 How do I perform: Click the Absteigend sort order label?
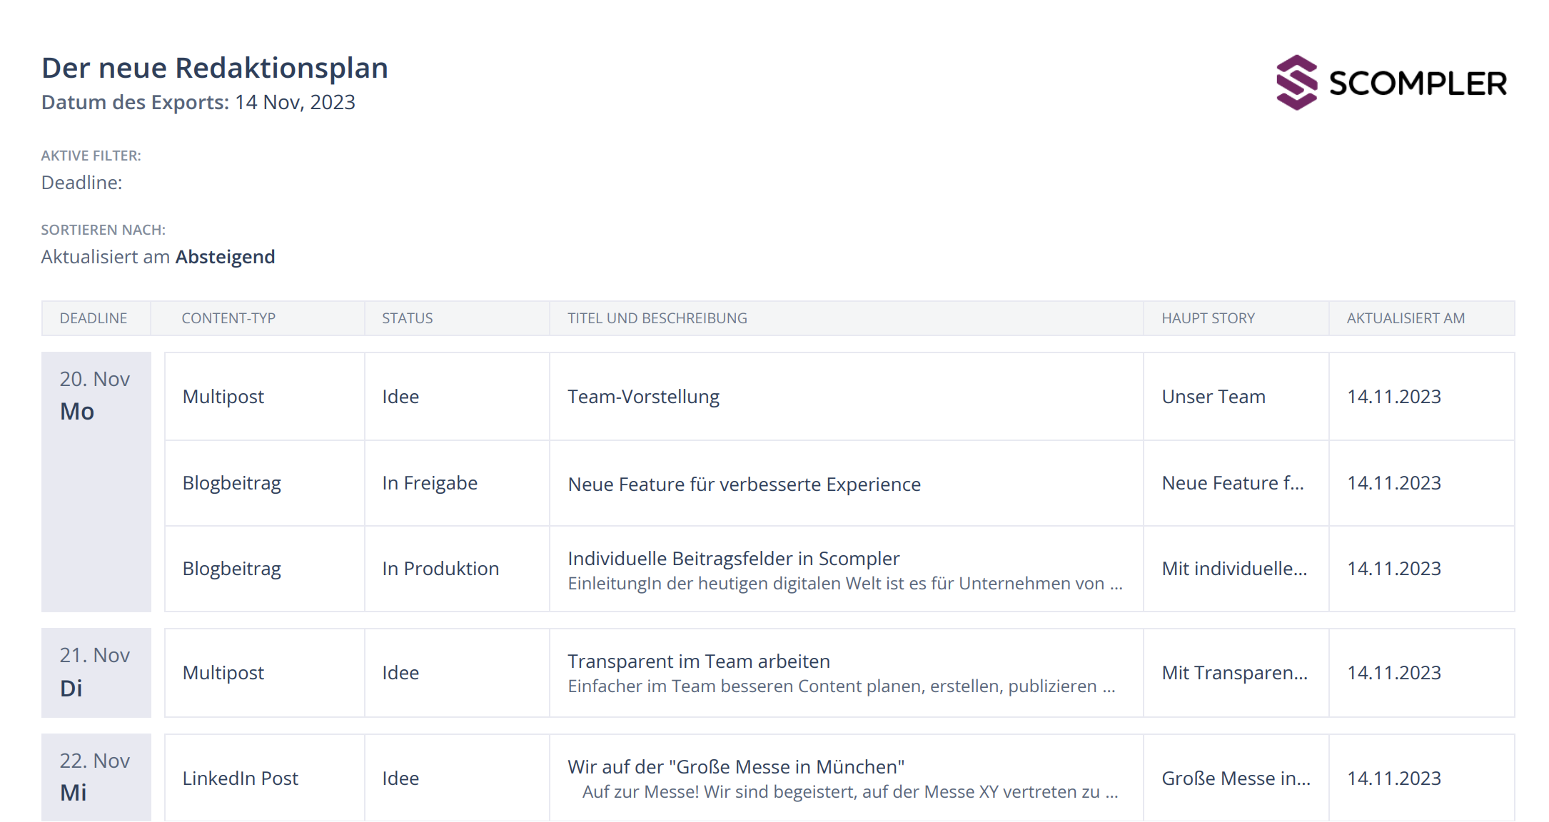pyautogui.click(x=225, y=257)
